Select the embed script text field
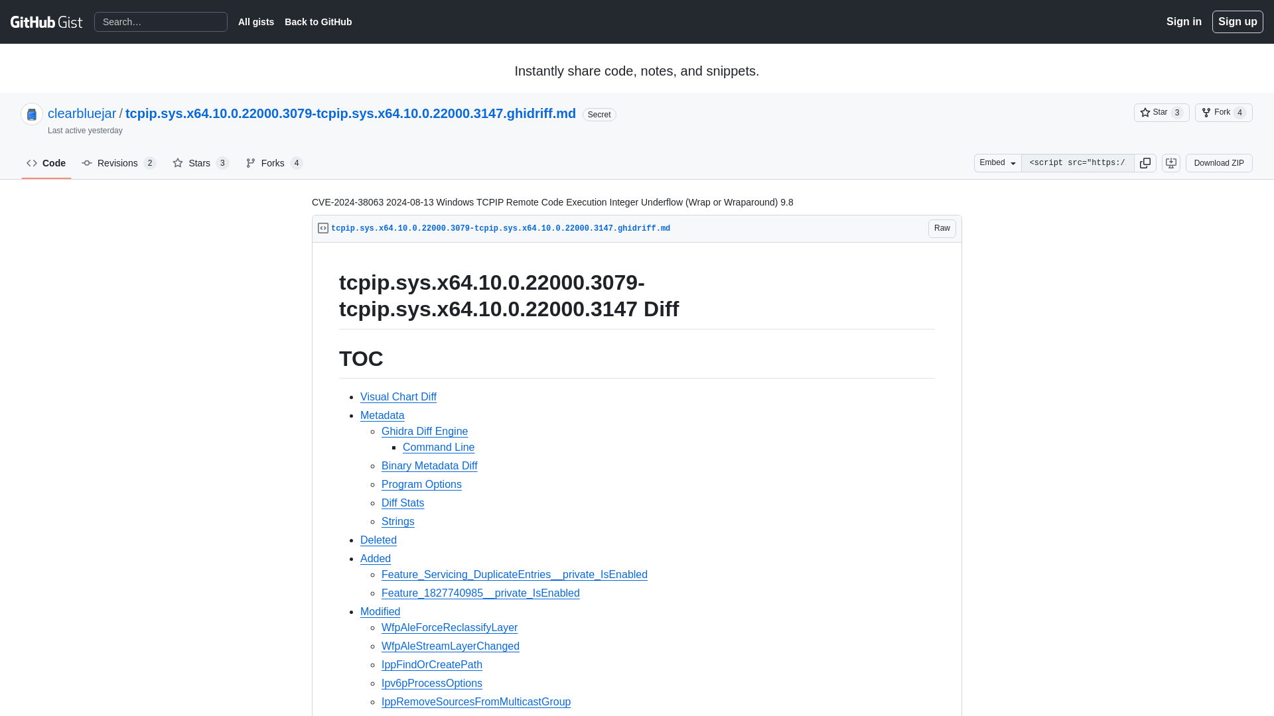This screenshot has width=1274, height=716. [x=1078, y=163]
